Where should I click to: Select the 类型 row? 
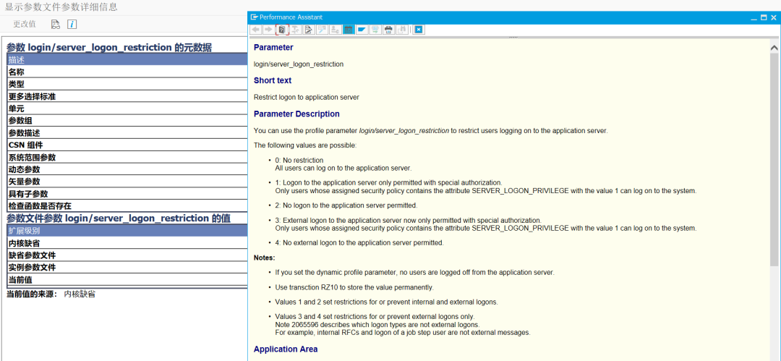pyautogui.click(x=127, y=84)
